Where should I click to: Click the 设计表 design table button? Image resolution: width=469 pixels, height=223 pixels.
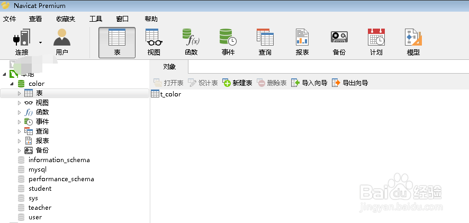(203, 83)
